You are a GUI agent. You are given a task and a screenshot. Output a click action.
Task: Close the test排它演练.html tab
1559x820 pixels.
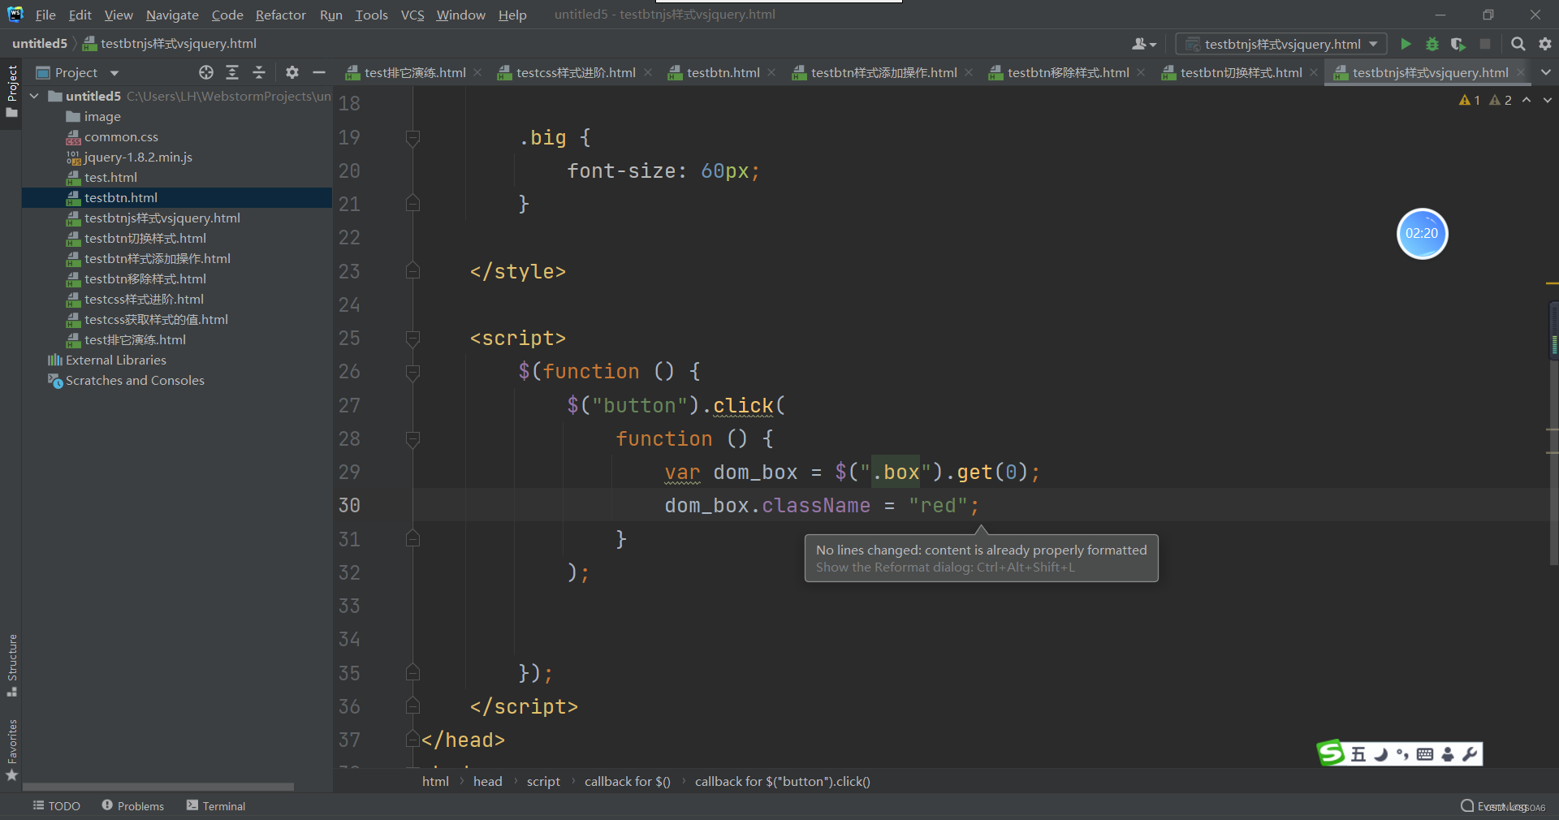(x=477, y=72)
